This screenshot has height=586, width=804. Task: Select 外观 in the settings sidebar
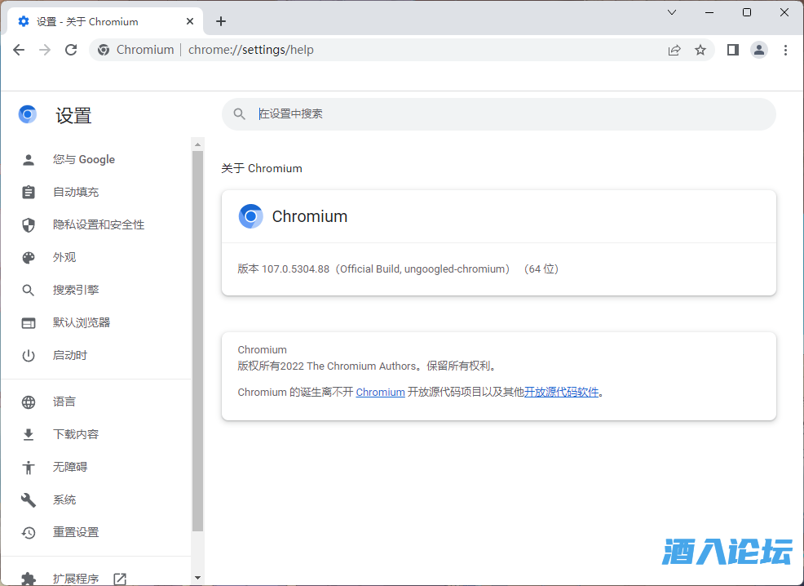pyautogui.click(x=64, y=257)
